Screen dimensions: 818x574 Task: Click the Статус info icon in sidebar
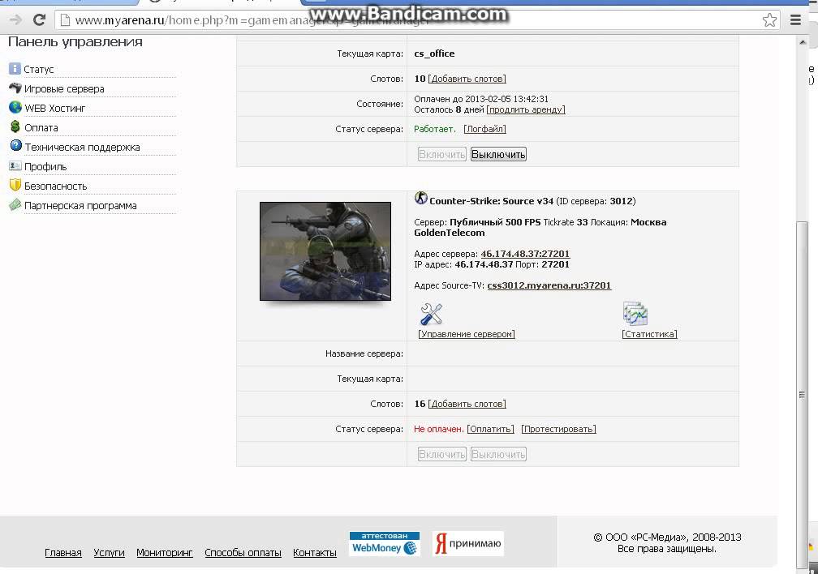[x=15, y=68]
